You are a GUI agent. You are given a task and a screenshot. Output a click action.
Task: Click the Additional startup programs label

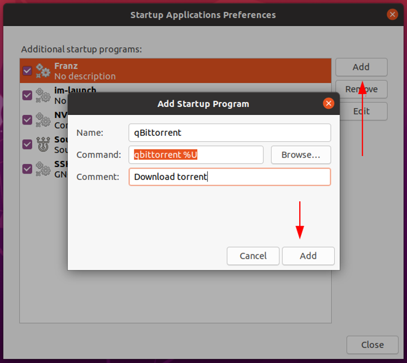tap(81, 49)
